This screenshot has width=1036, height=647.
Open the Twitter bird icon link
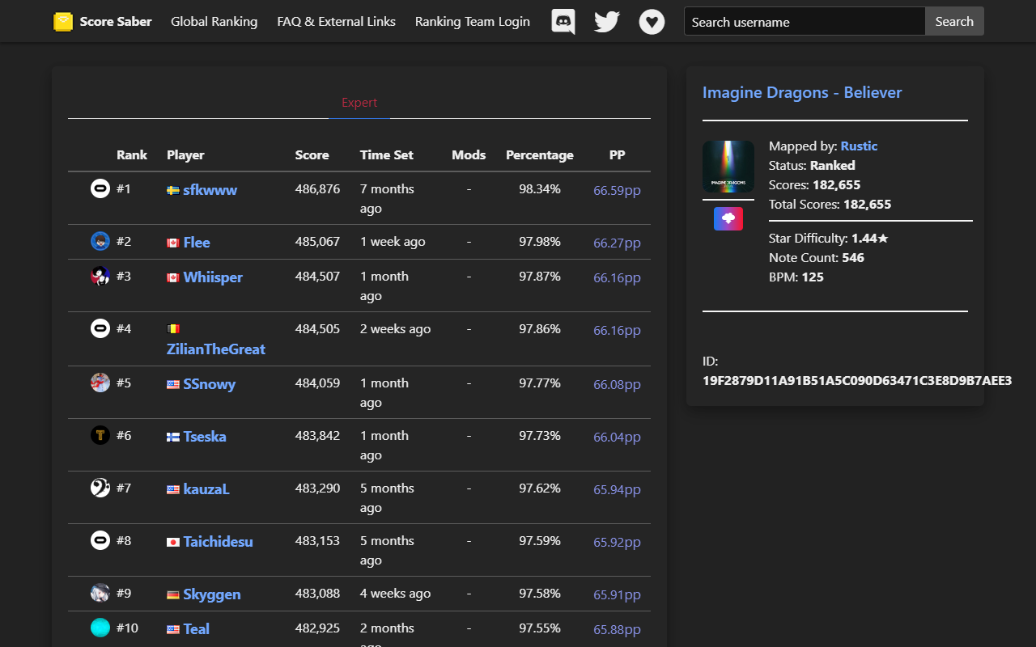pyautogui.click(x=607, y=22)
